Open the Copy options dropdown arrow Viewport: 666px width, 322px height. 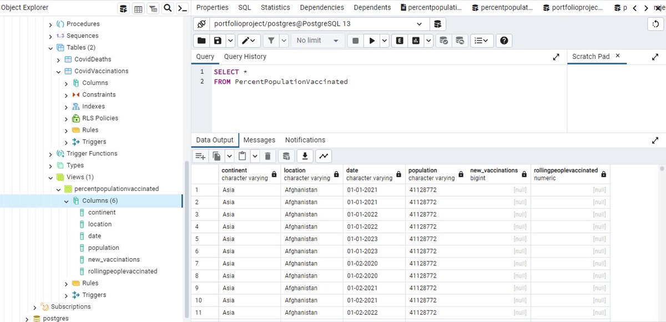point(229,157)
